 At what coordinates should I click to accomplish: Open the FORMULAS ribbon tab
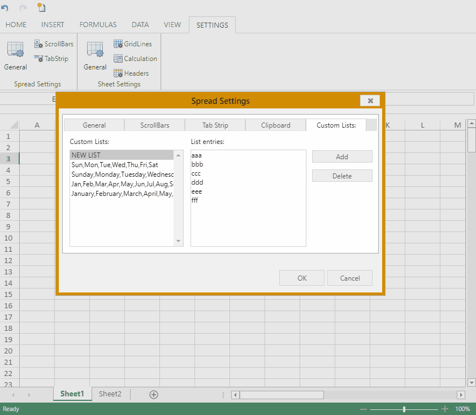98,25
